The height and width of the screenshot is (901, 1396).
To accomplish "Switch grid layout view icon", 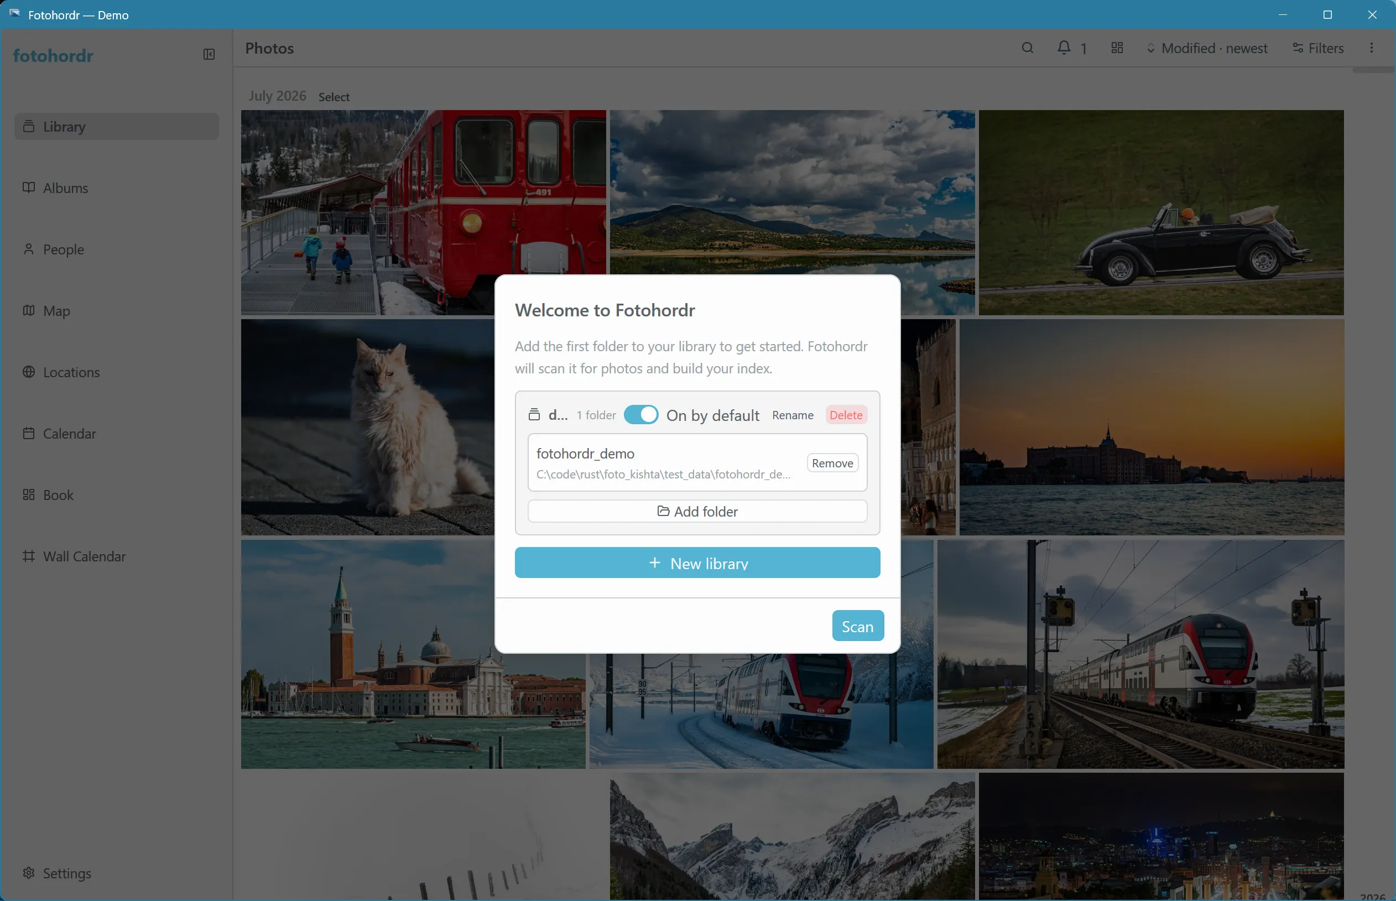I will click(x=1117, y=48).
